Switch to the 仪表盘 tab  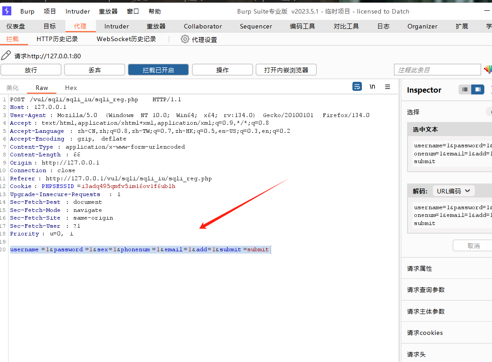[16, 26]
